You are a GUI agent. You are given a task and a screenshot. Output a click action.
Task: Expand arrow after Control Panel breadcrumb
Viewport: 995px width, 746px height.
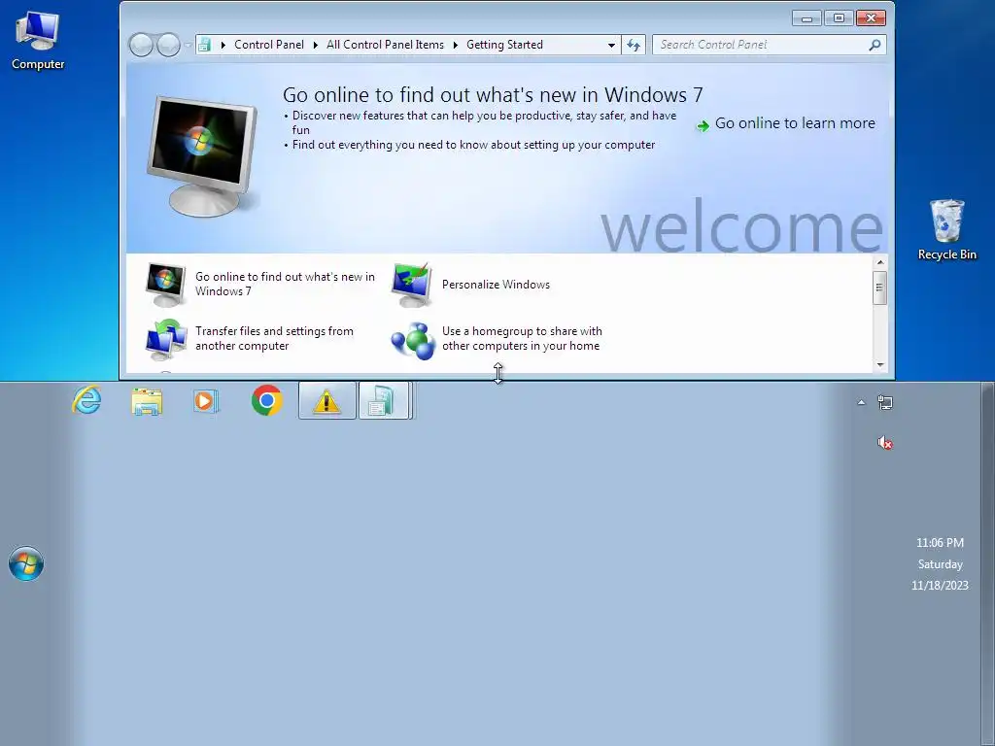(316, 45)
